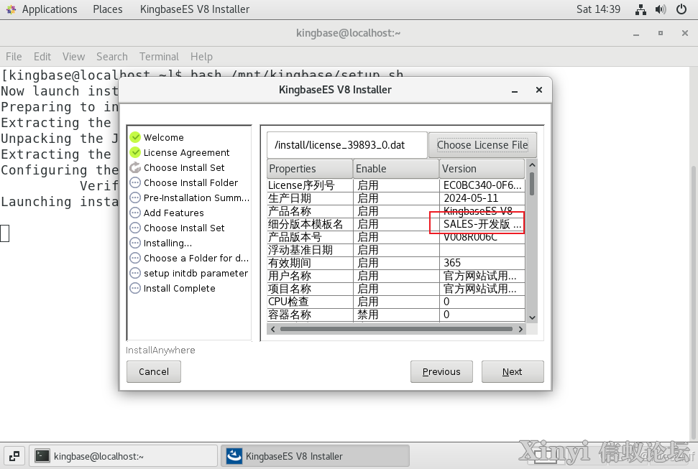Select the 产品版本号 row
The width and height of the screenshot is (698, 469).
(396, 237)
